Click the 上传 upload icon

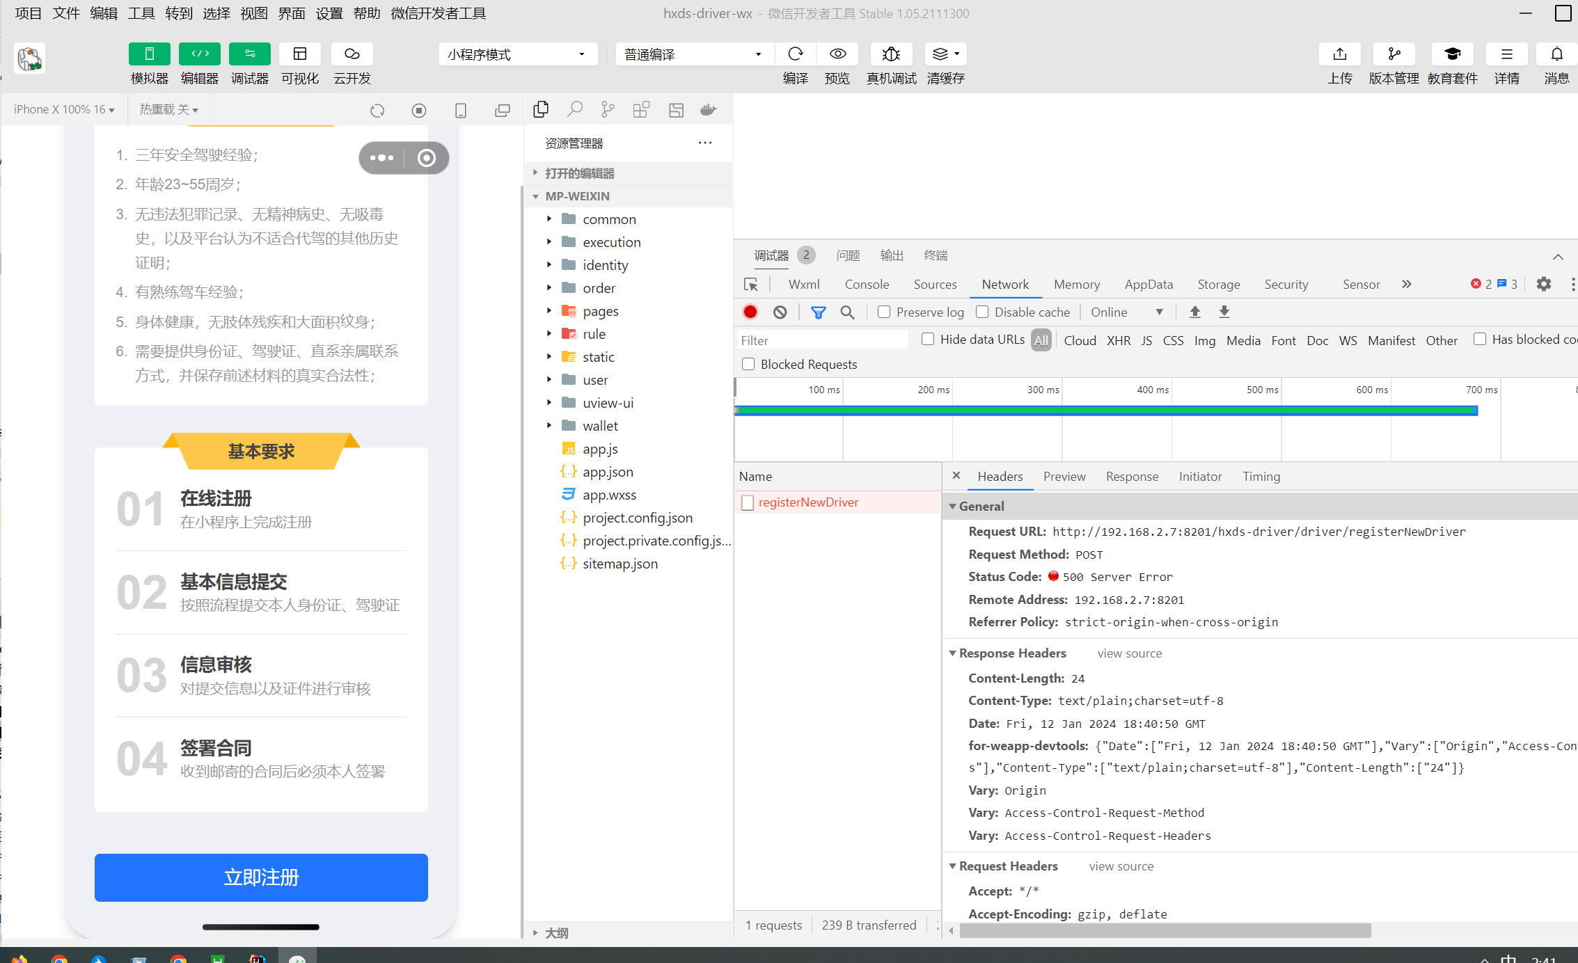1339,54
